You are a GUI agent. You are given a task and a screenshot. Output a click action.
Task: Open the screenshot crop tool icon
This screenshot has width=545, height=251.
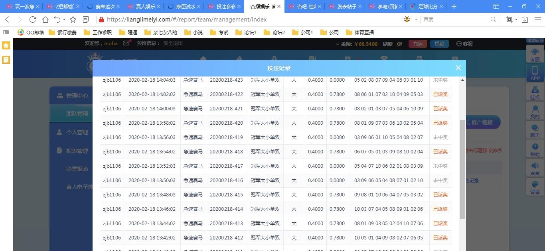(509, 20)
